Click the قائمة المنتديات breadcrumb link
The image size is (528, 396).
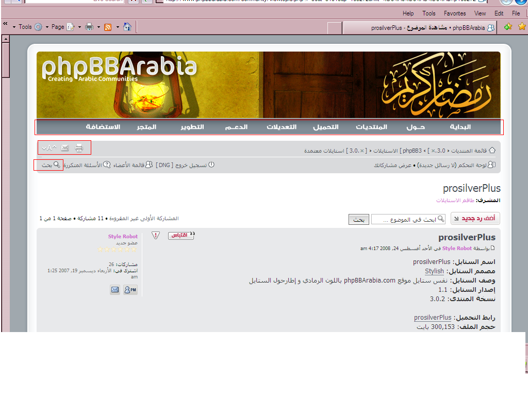[x=469, y=151]
